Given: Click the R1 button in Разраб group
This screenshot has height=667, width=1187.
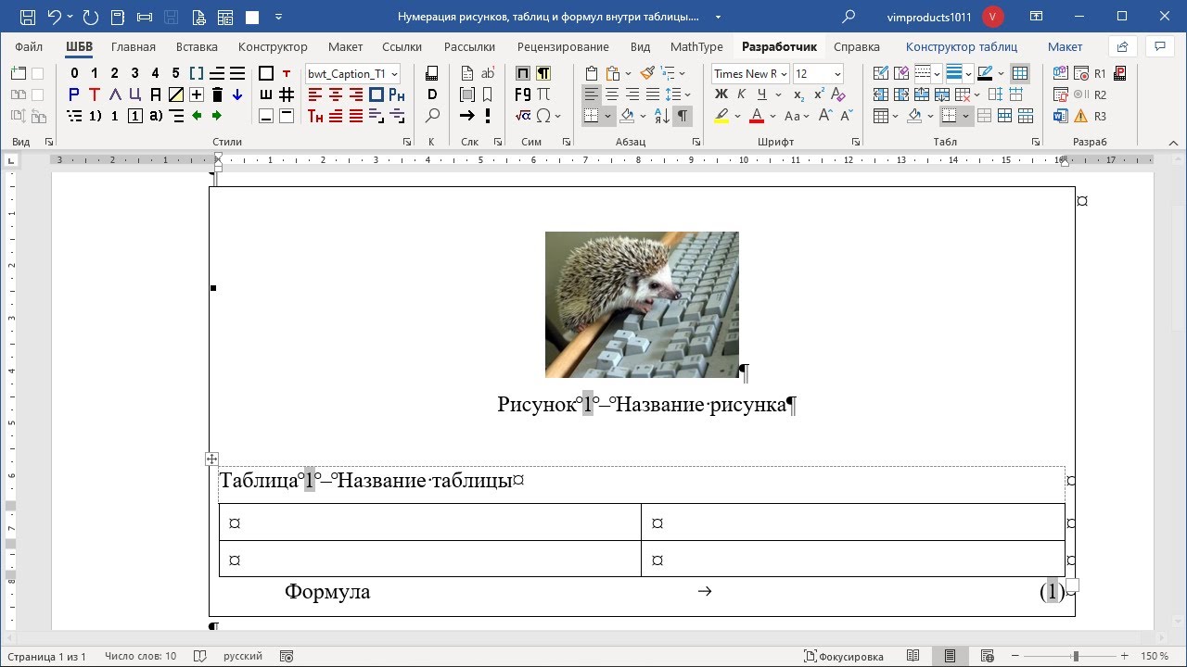Looking at the screenshot, I should click(1100, 73).
